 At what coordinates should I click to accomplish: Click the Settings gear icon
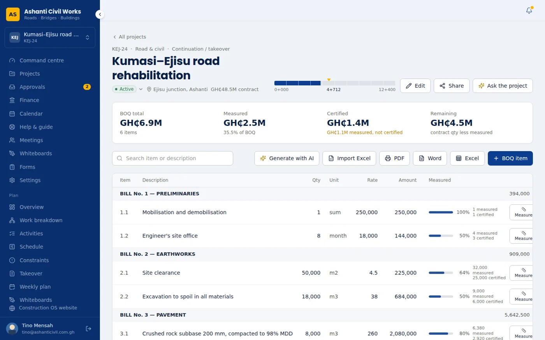12,180
